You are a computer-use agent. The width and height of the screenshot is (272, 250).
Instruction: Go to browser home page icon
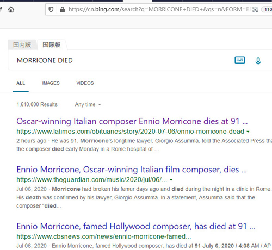(11, 9)
